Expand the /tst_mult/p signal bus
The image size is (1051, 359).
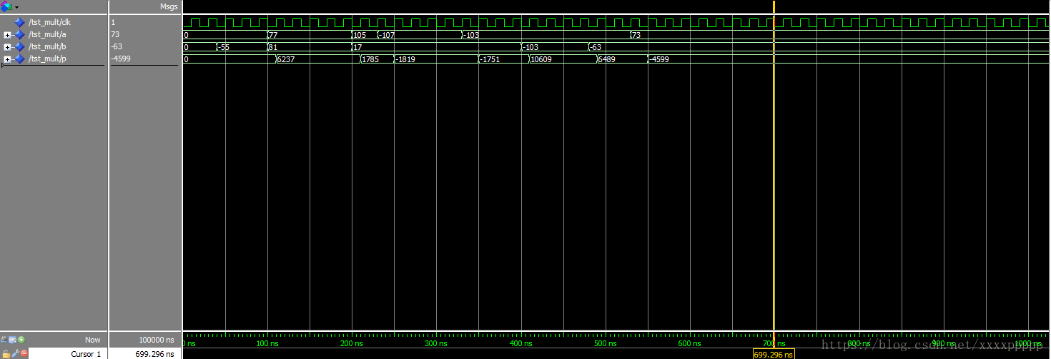(7, 59)
